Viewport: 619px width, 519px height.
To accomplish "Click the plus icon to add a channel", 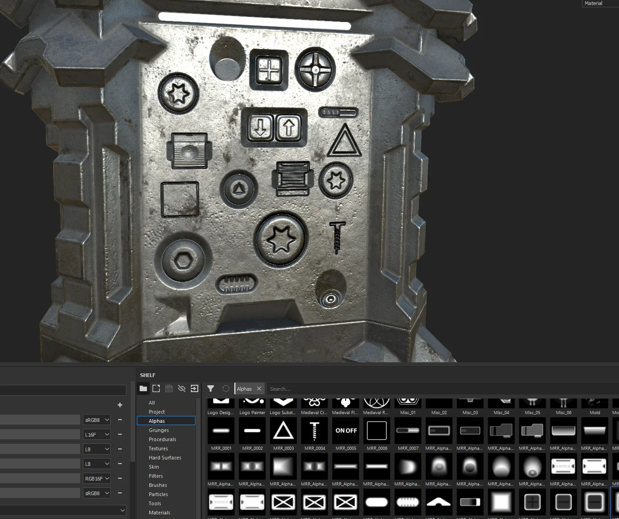I will (x=119, y=405).
